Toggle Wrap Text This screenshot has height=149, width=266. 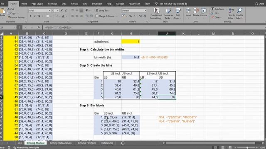click(x=102, y=10)
